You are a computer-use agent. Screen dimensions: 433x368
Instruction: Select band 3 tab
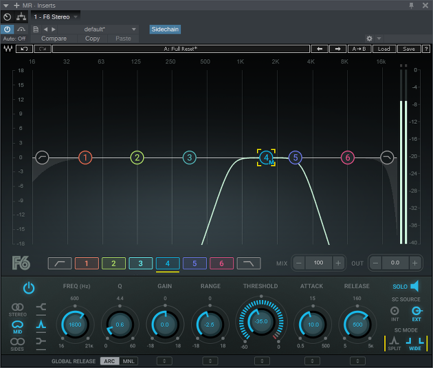click(x=141, y=263)
